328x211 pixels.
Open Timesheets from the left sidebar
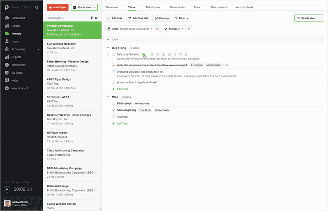point(18,65)
